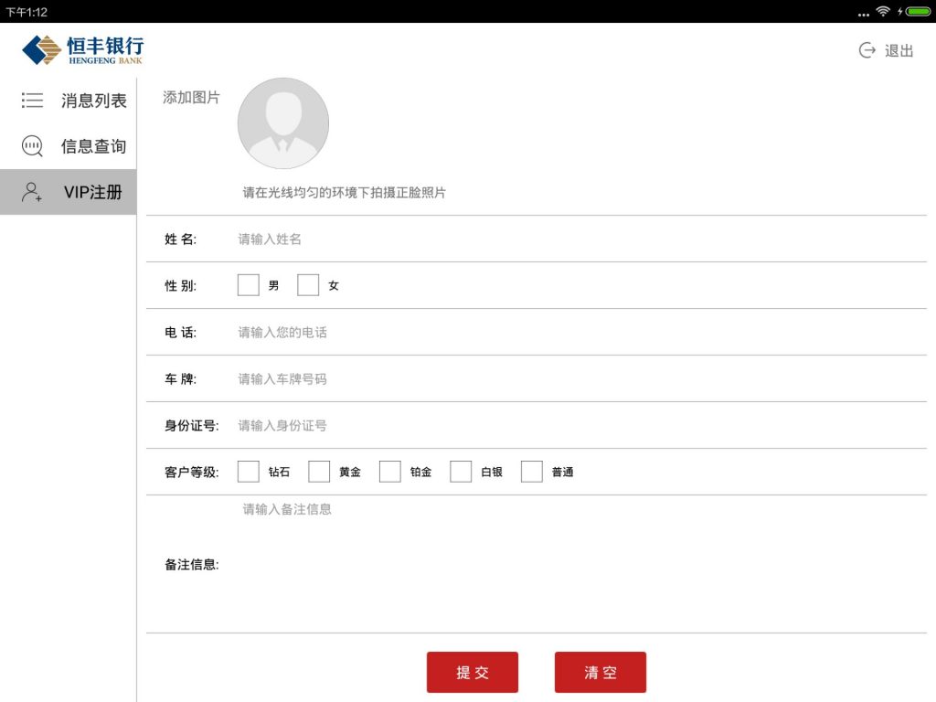The image size is (936, 702).
Task: Click the information query magnifier icon
Action: (32, 146)
